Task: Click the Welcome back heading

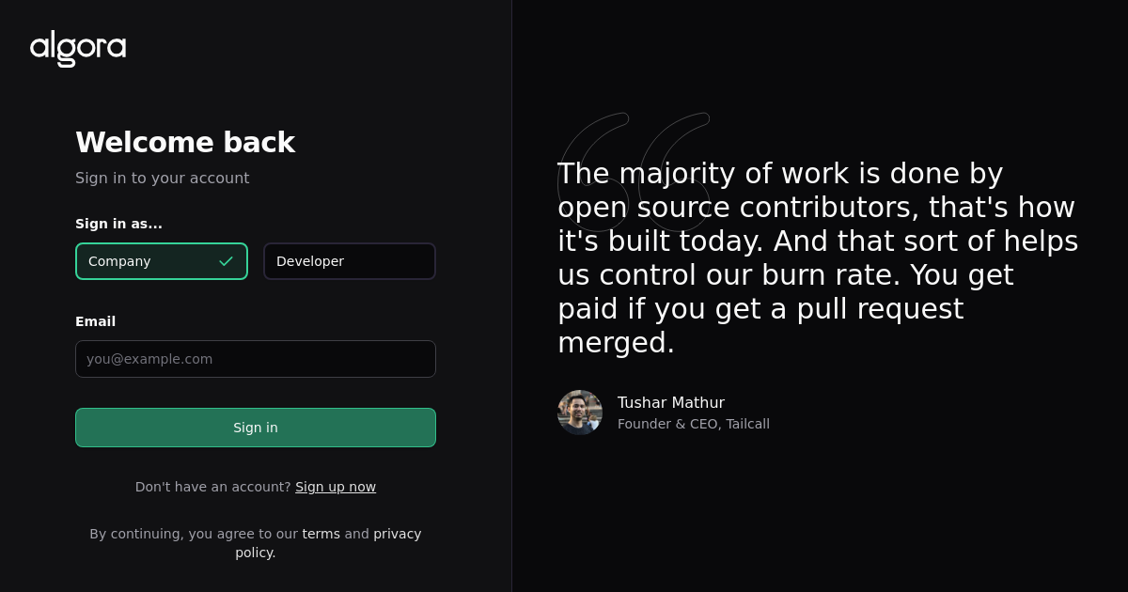Action: coord(185,143)
